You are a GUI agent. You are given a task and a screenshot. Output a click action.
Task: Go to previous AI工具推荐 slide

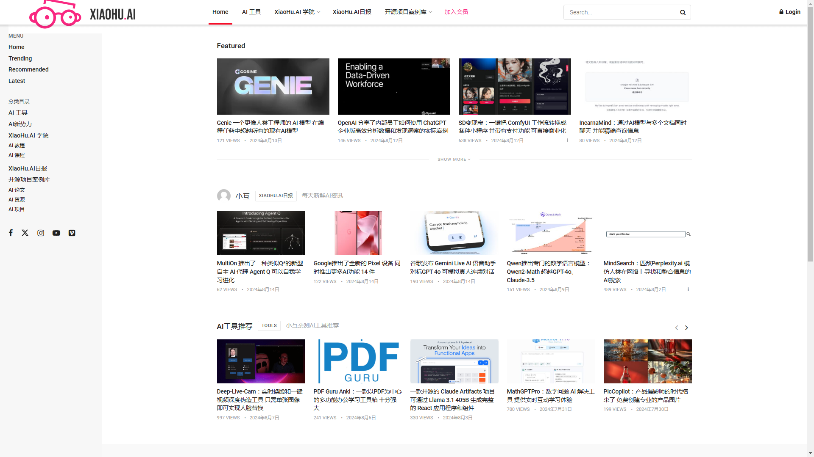pyautogui.click(x=677, y=328)
